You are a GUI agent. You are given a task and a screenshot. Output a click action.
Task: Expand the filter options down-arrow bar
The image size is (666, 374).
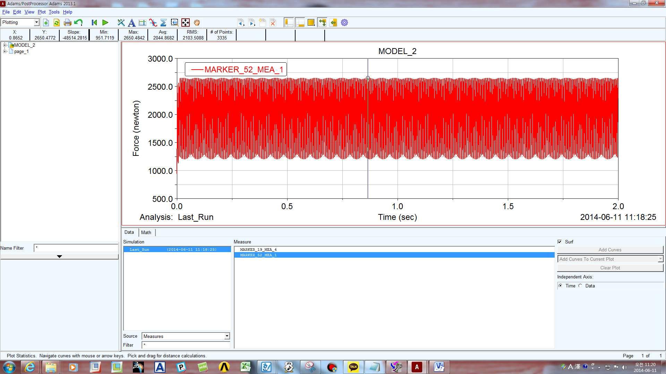59,257
